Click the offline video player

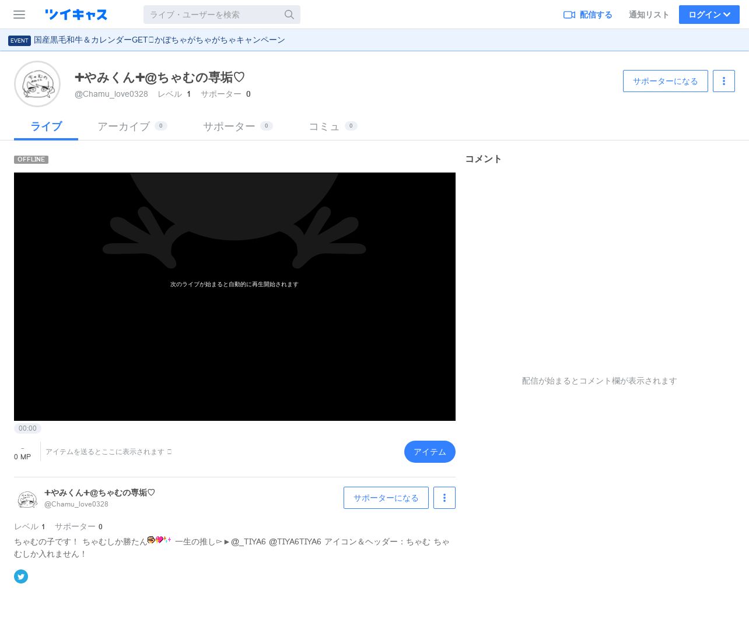235,297
